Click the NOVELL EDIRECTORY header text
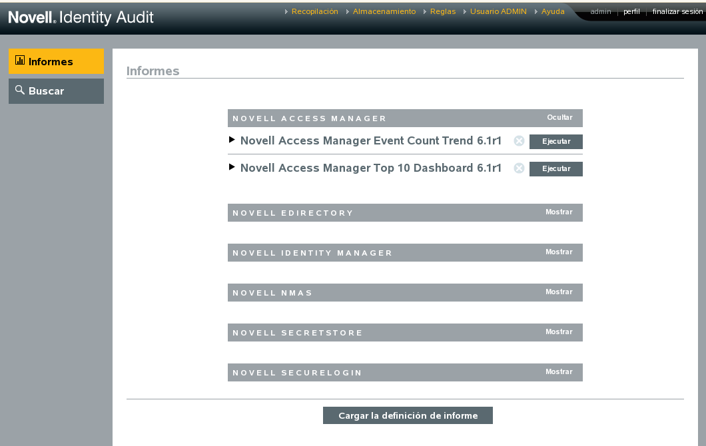The width and height of the screenshot is (706, 446). click(292, 213)
